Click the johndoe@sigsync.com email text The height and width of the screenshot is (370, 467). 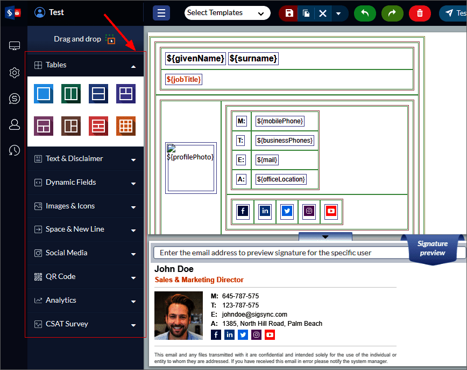pyautogui.click(x=254, y=314)
